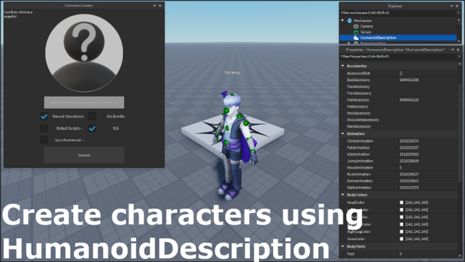Open the Filter Properties dropdown arrow
Image resolution: width=465 pixels, height=262 pixels.
coord(459,57)
